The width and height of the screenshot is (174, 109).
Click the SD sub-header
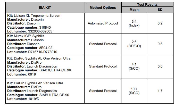point(160,10)
